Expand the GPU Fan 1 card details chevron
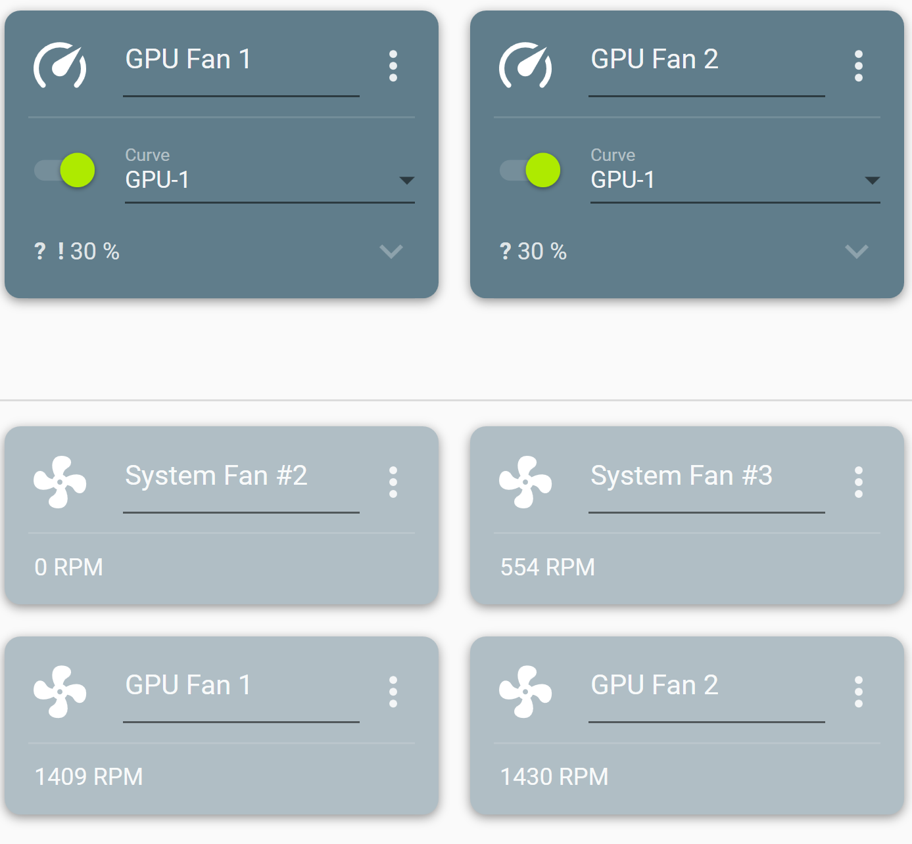 [x=391, y=252]
